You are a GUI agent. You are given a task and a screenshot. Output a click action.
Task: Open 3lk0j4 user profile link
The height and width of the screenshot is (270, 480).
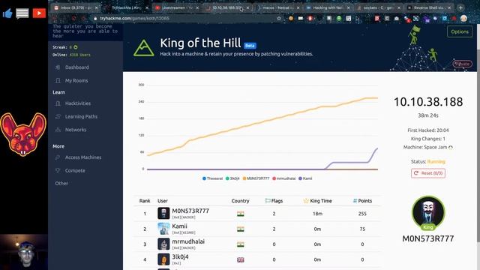coord(180,256)
